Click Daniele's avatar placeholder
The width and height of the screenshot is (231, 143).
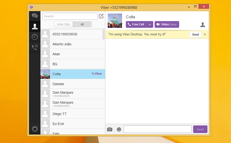pos(45,84)
